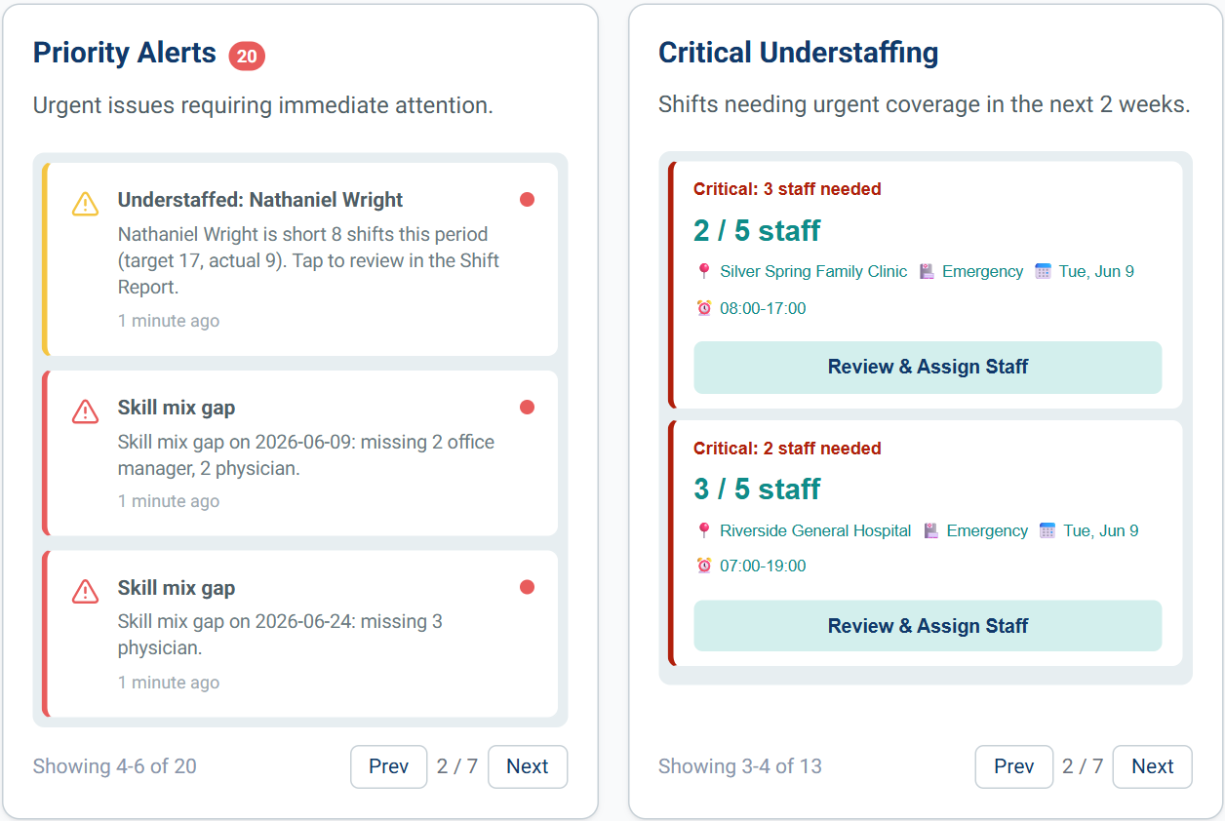Click the alarm clock icon next to 07:00-19:00
Image resolution: width=1225 pixels, height=821 pixels.
(x=704, y=566)
